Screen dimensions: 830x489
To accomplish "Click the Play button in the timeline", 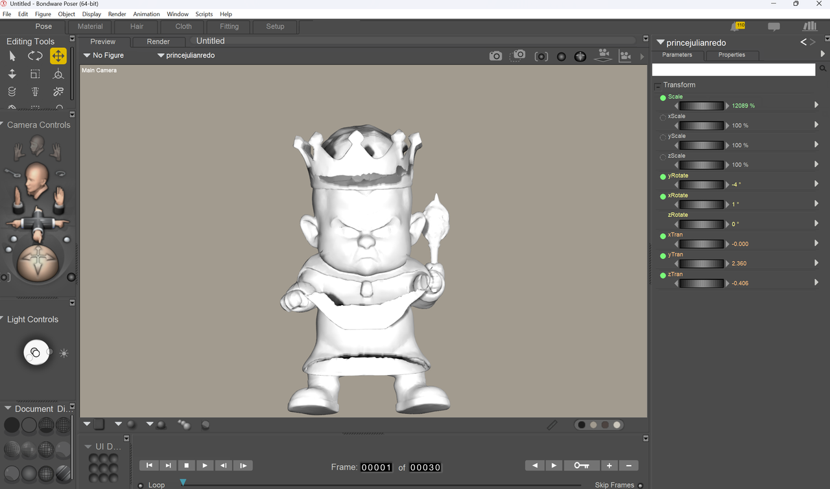I will tap(205, 465).
